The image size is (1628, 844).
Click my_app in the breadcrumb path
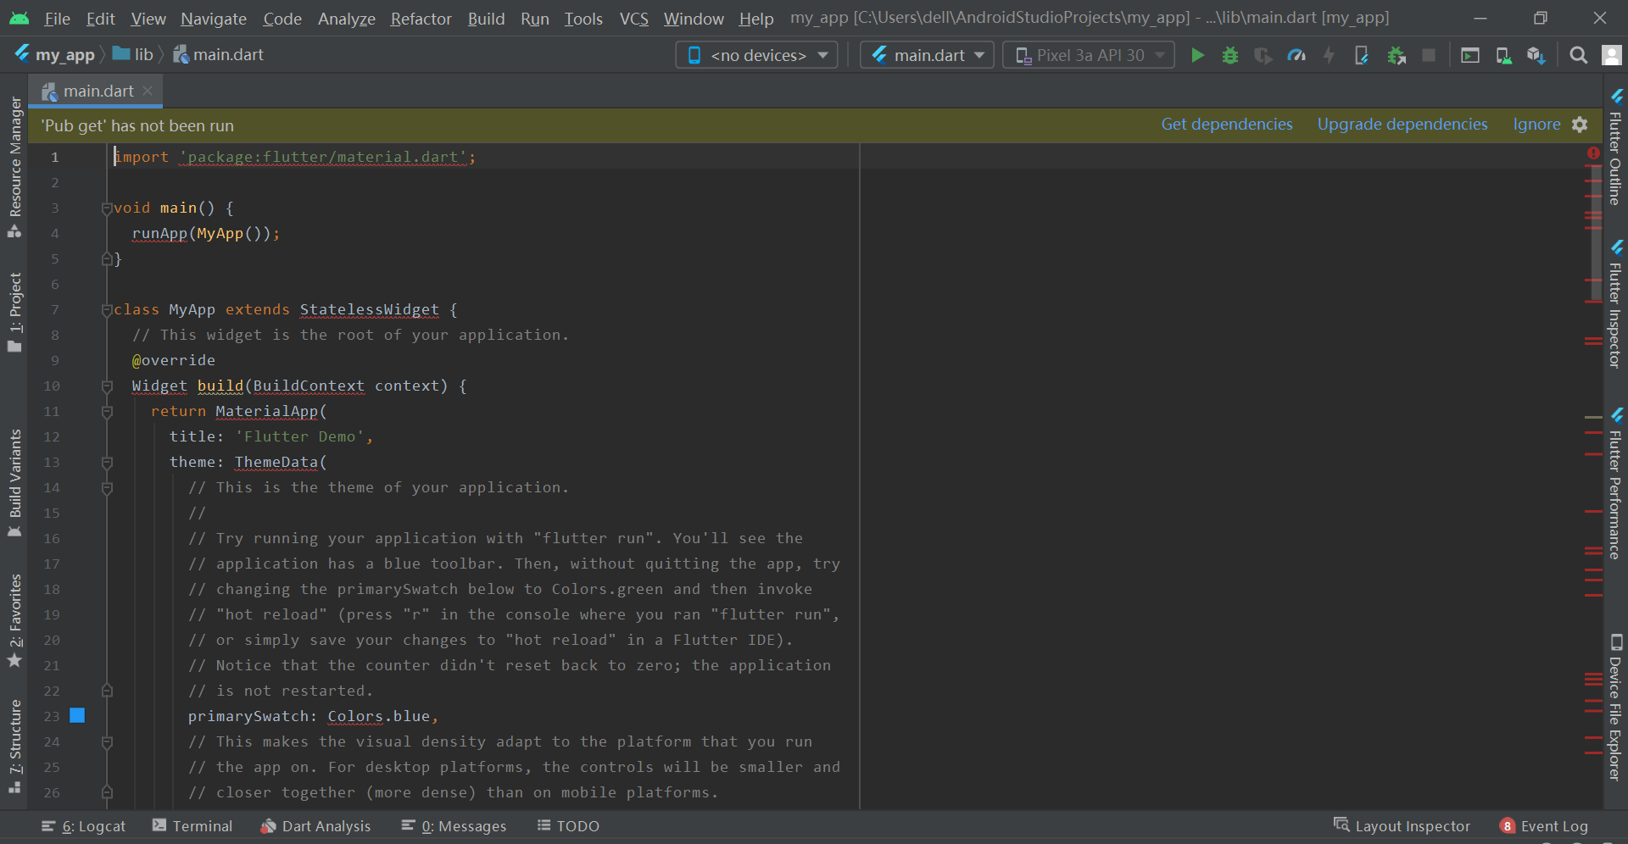55,55
